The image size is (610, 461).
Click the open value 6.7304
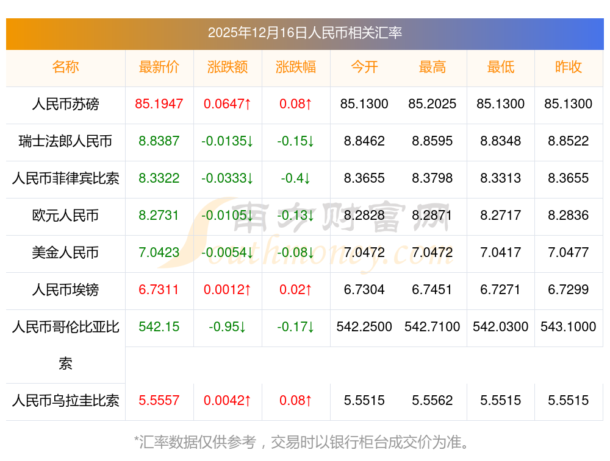coord(364,289)
